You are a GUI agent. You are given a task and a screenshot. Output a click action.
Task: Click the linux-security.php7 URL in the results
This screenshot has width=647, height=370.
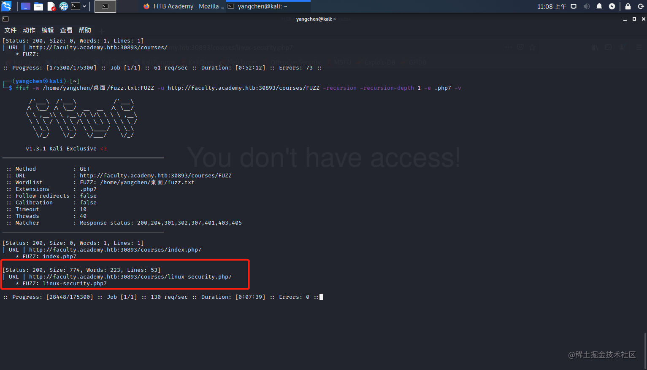point(130,276)
